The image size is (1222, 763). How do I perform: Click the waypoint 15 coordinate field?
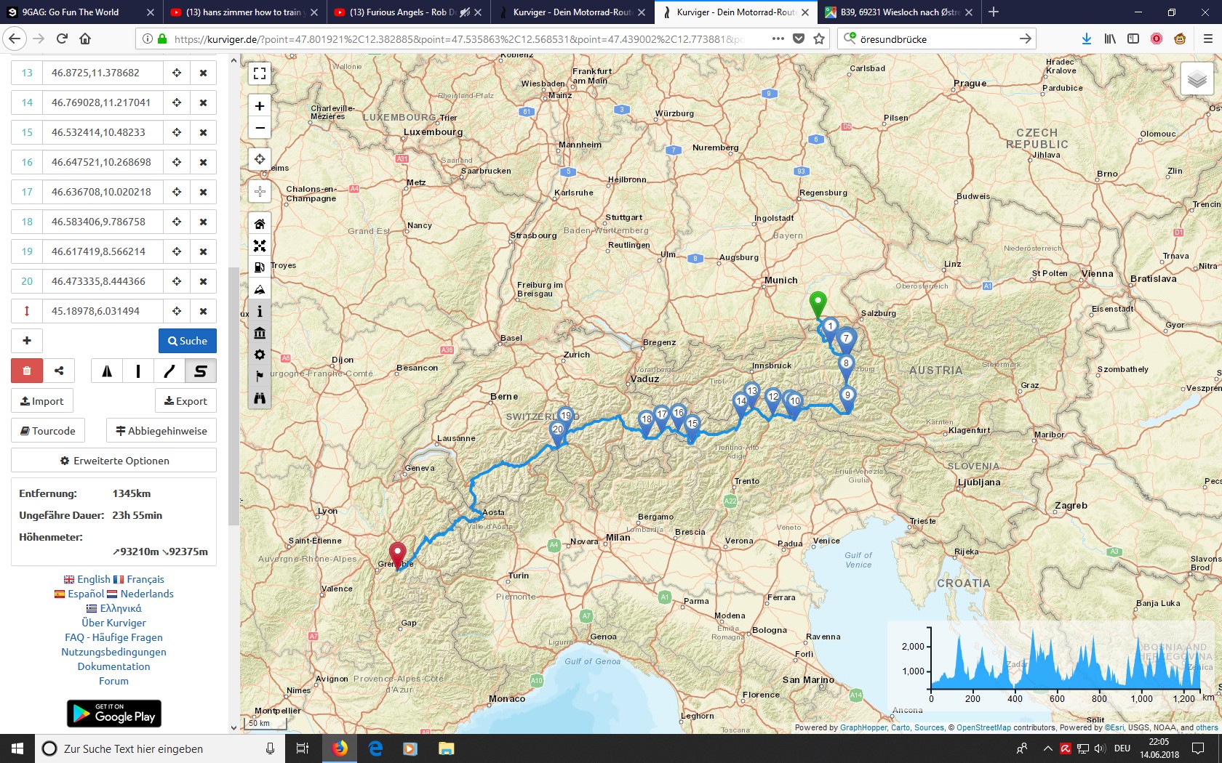[103, 132]
